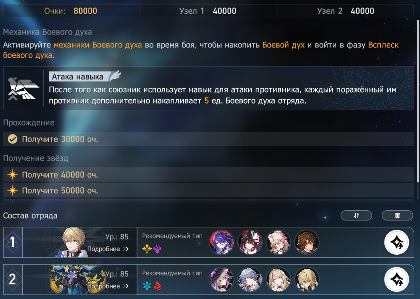Click the checked Получите 30000 оч. objective
Image resolution: width=420 pixels, height=299 pixels.
[208, 139]
